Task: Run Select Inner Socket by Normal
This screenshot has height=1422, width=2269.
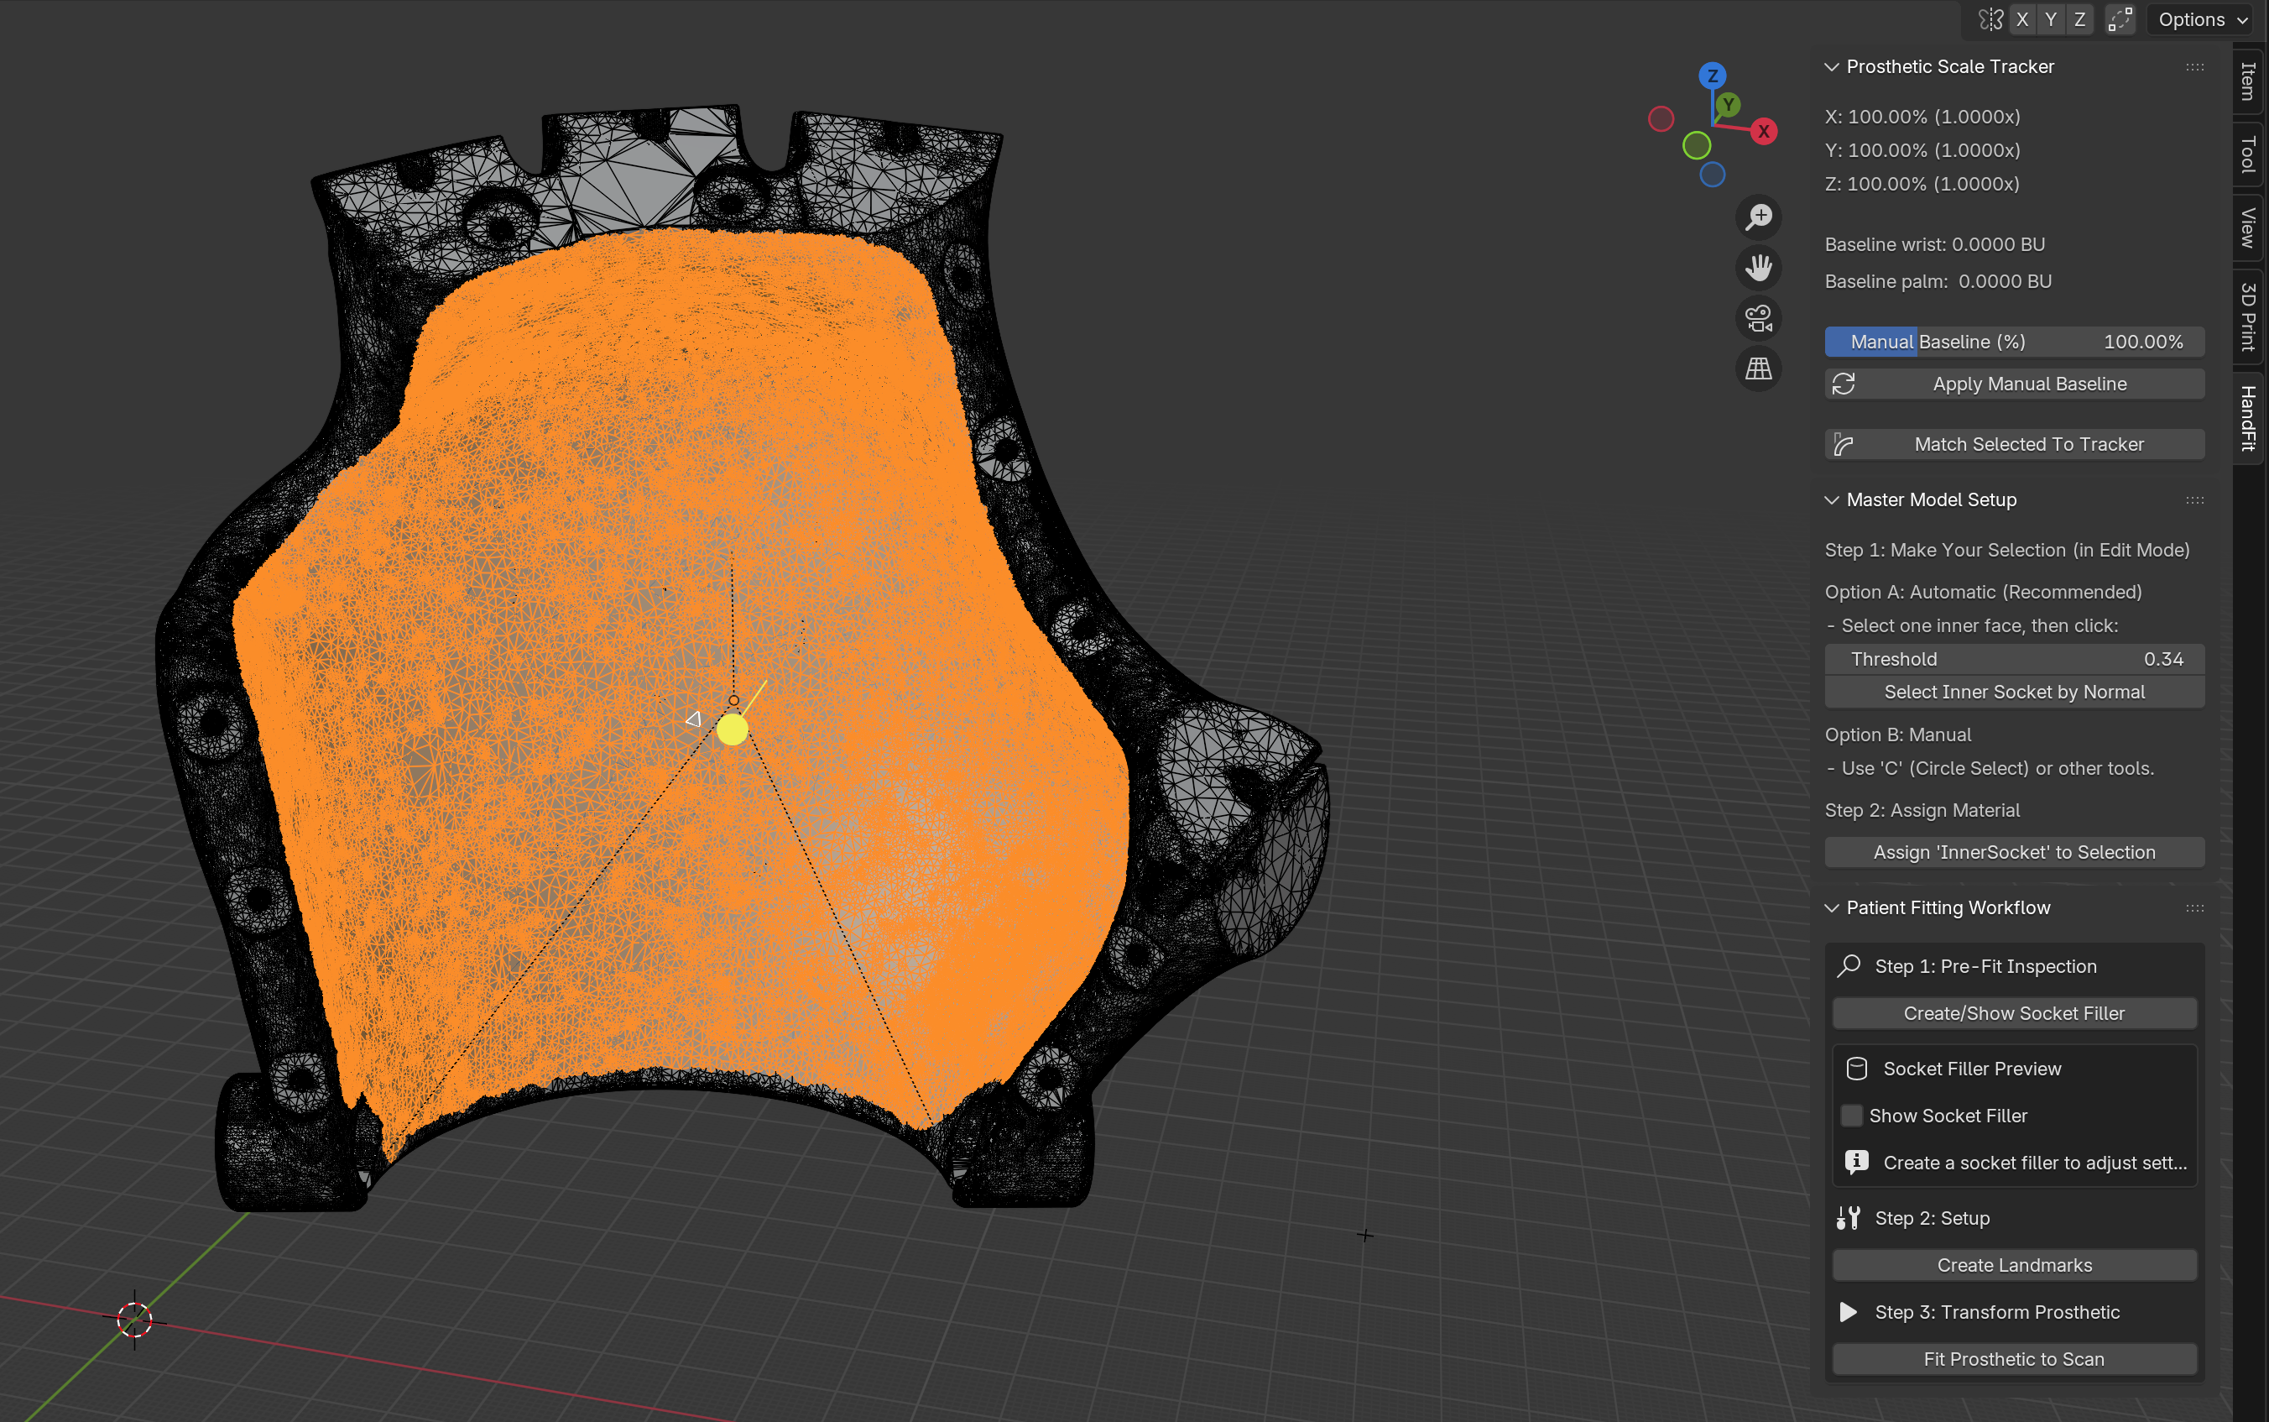Action: [2013, 691]
